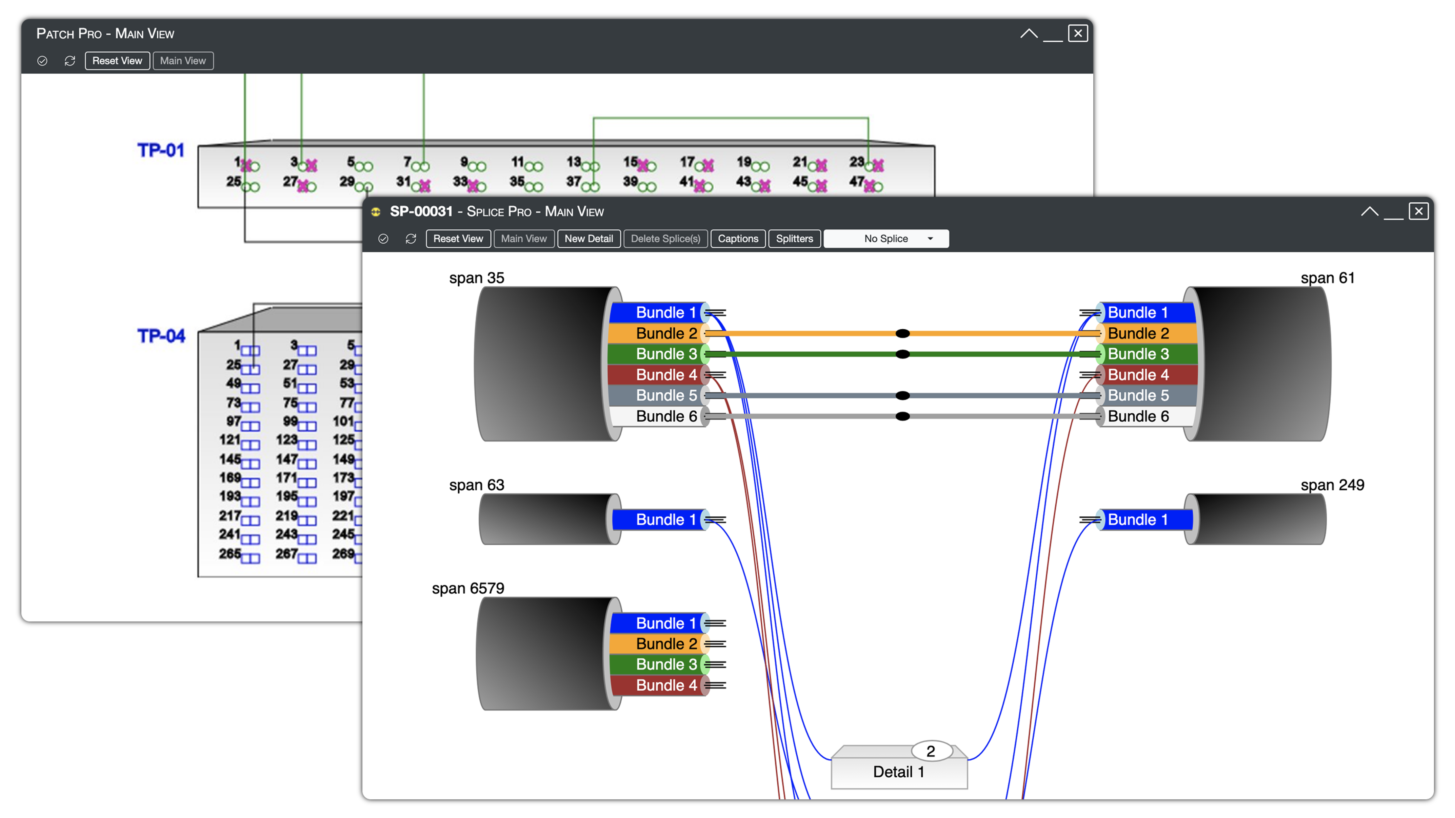Select span 61 Bundle 4

[x=1147, y=375]
